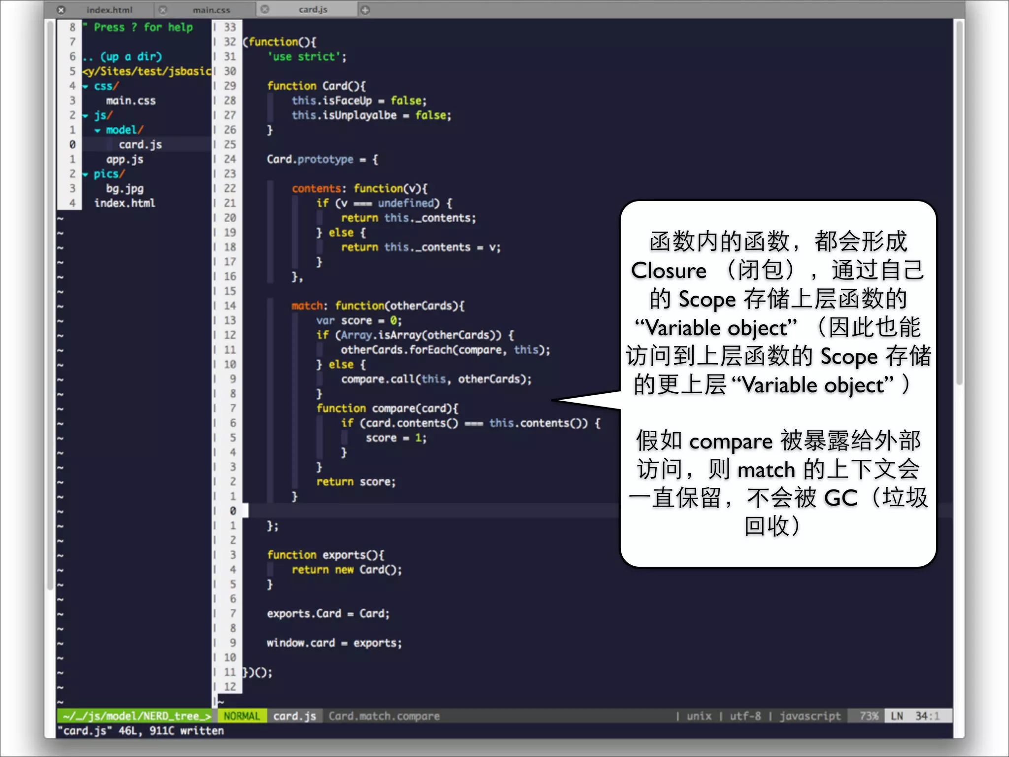Place cursor on 'use strict' line

tap(306, 57)
